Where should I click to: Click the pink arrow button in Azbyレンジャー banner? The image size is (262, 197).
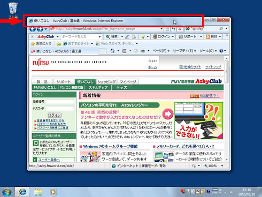coord(168,114)
